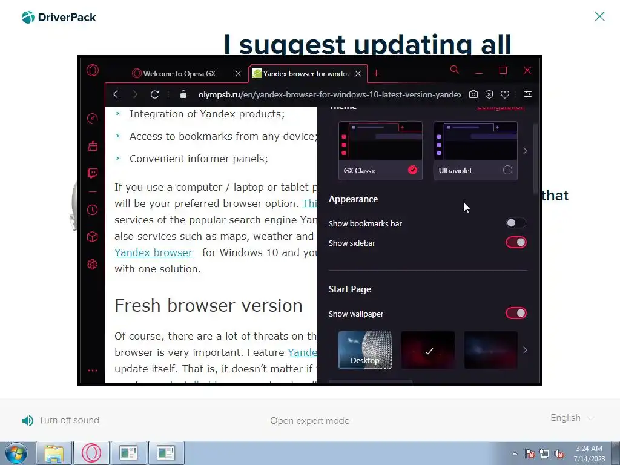The height and width of the screenshot is (465, 620).
Task: Close the DriverPack window with the X
Action: pyautogui.click(x=599, y=16)
